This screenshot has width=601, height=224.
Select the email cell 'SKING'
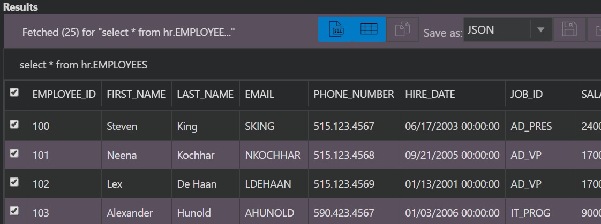(274, 126)
